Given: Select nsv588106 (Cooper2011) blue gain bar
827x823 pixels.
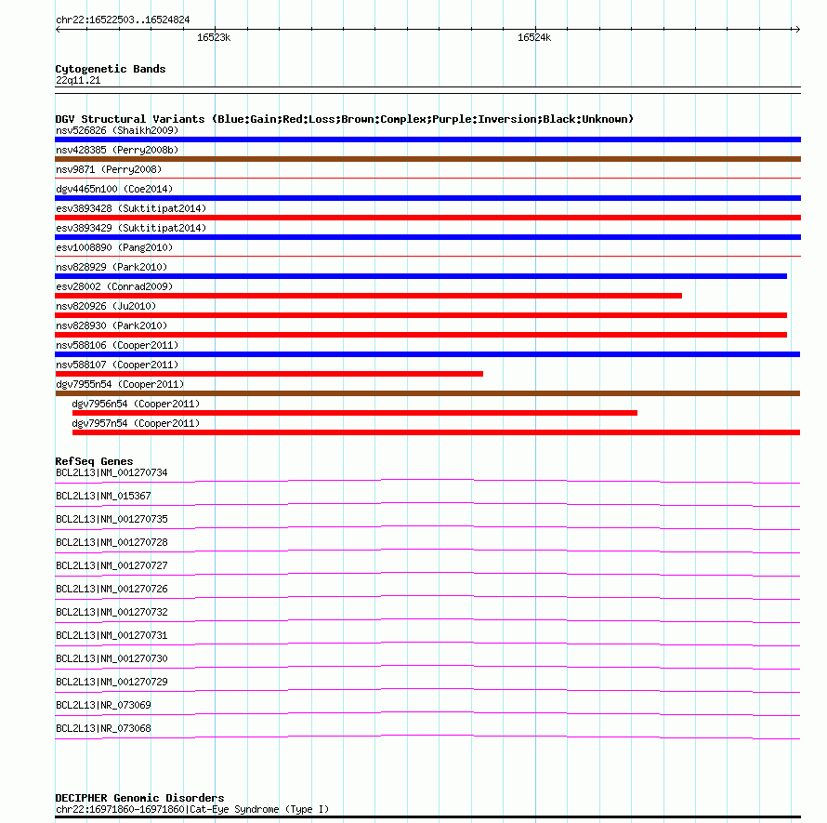Looking at the screenshot, I should point(427,354).
